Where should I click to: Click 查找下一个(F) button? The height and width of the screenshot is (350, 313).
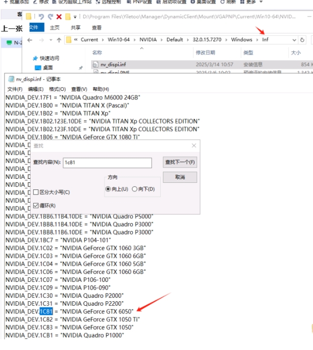tap(180, 162)
